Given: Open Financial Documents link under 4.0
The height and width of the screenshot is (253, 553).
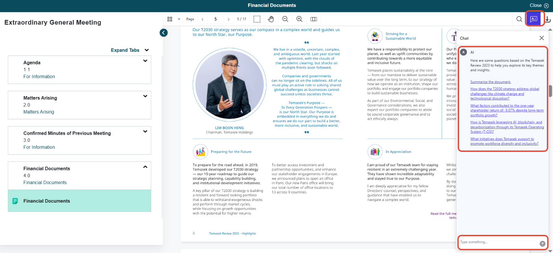Looking at the screenshot, I should tap(45, 182).
